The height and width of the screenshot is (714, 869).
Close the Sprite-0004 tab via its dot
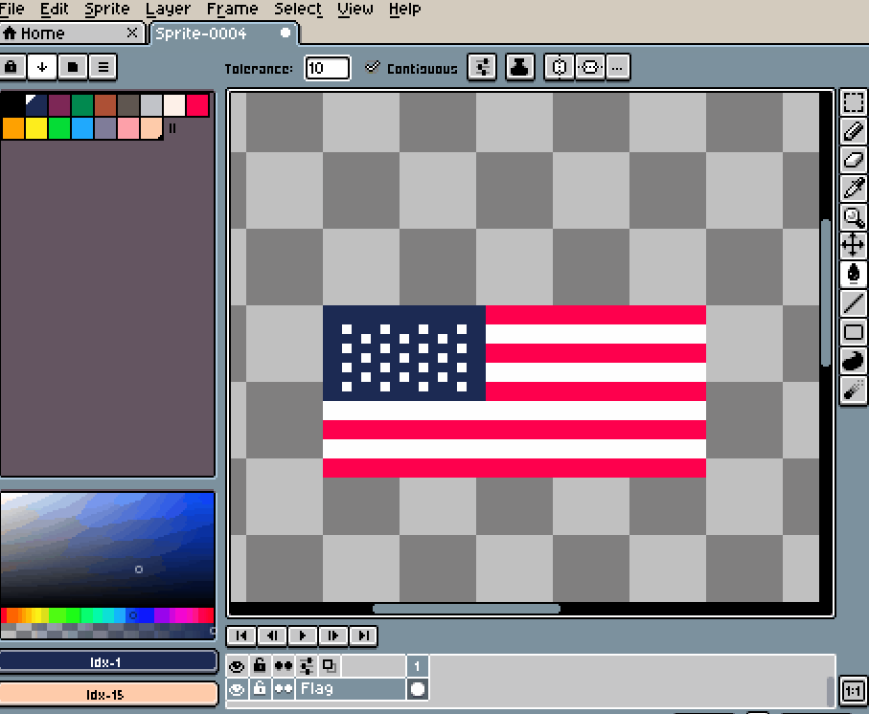coord(285,33)
